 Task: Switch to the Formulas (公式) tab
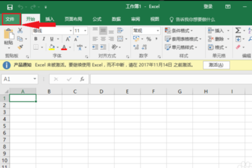point(97,19)
